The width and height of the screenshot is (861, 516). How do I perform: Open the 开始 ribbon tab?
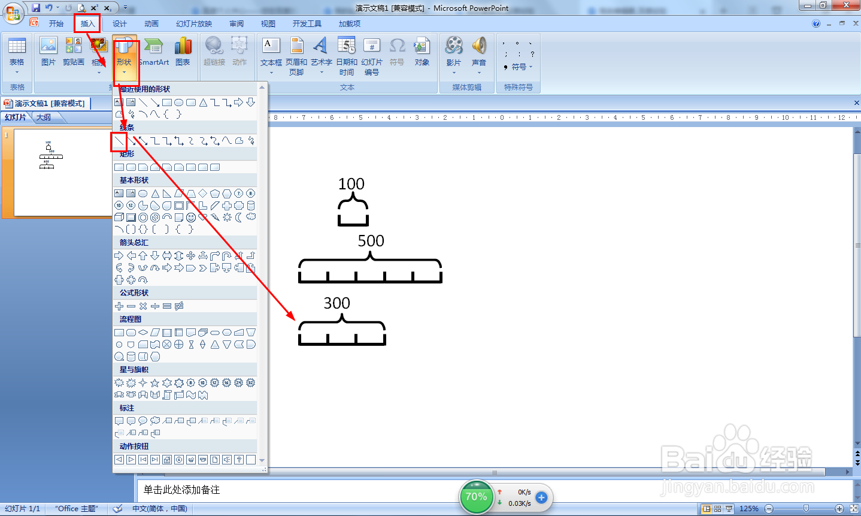coord(56,23)
